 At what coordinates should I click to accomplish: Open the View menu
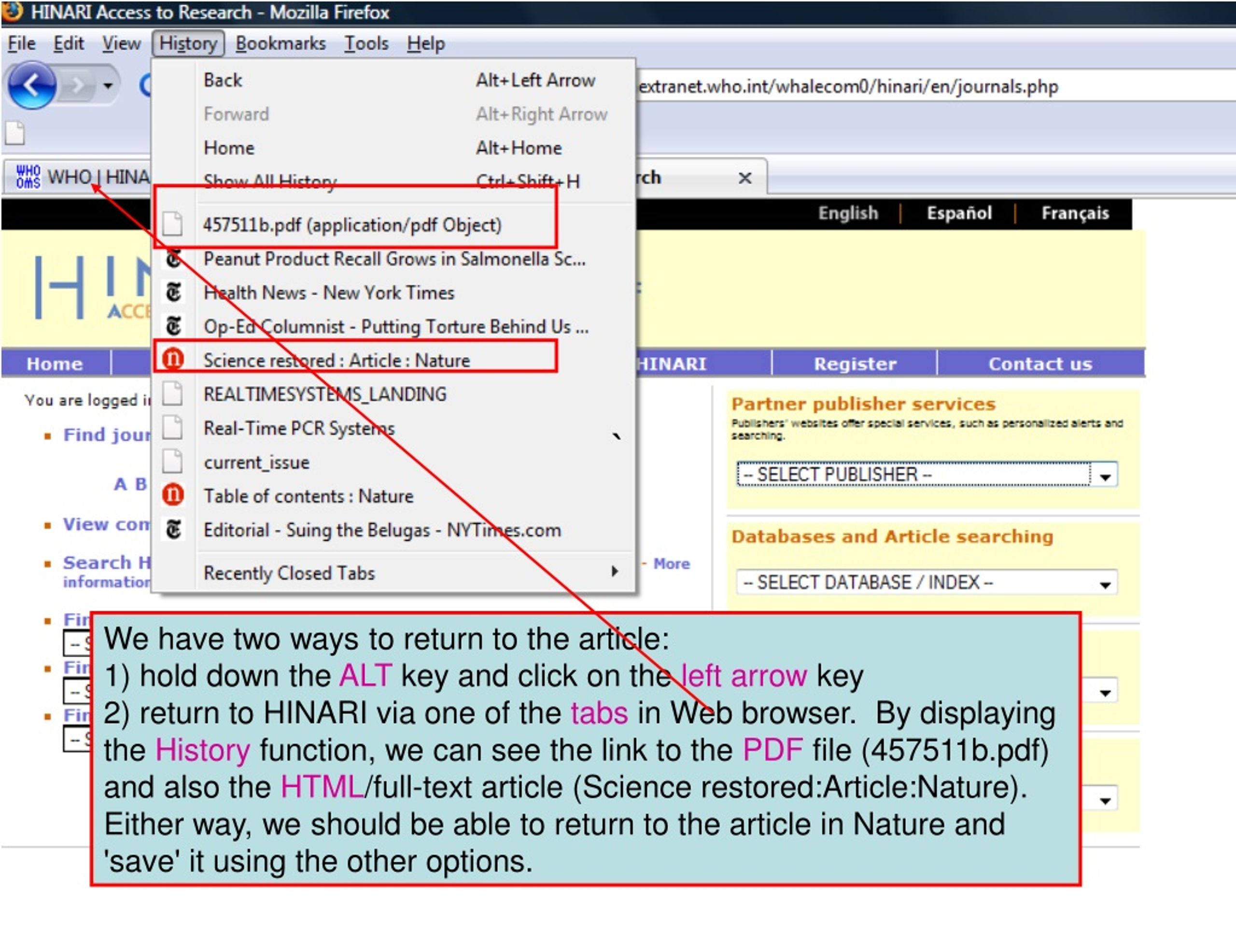[121, 43]
